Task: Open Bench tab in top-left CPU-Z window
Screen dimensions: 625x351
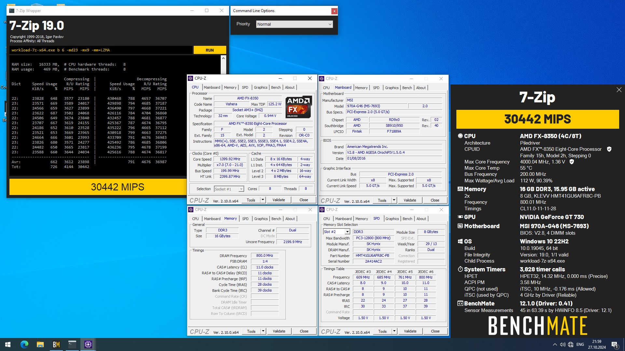Action: 276,87
